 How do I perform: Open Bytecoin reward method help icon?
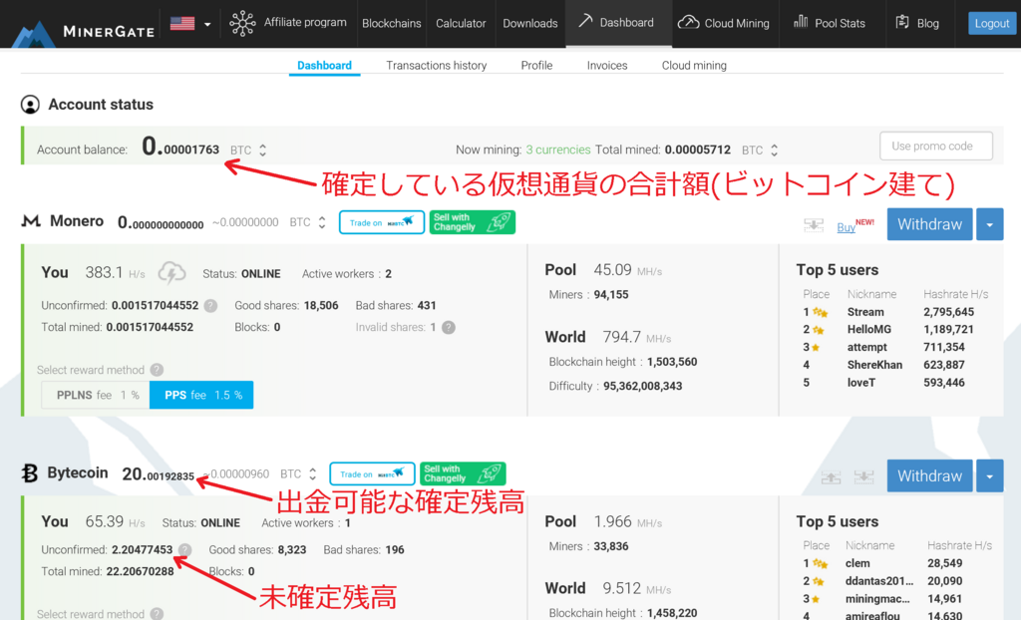[157, 613]
